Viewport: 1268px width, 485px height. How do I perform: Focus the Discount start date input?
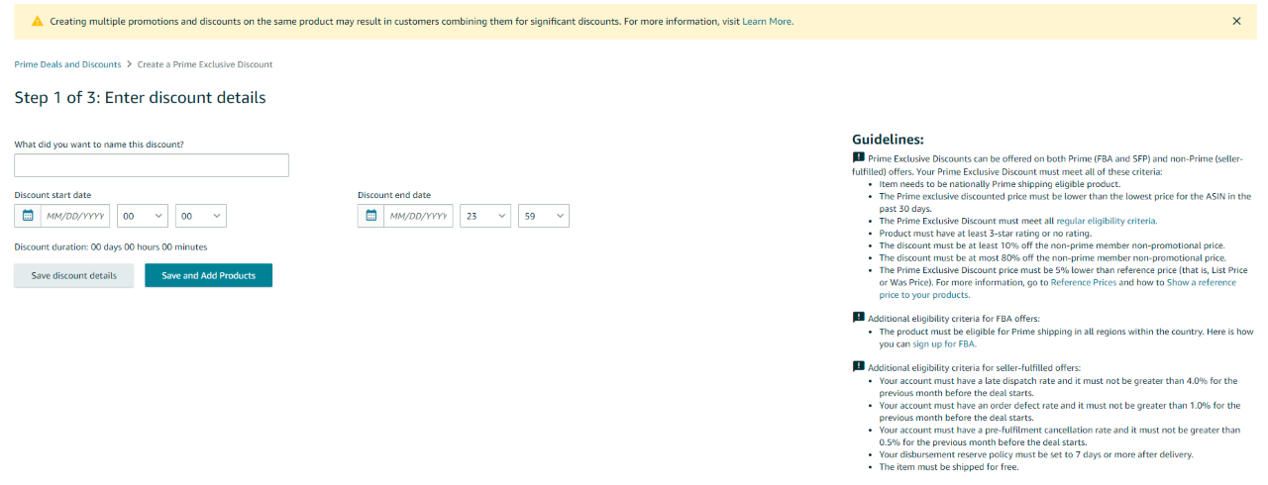coord(74,216)
